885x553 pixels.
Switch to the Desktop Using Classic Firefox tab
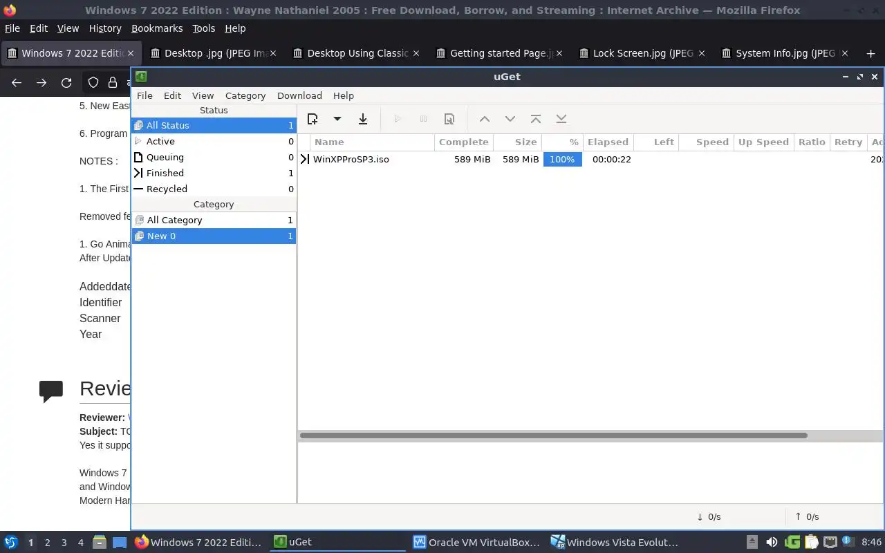(355, 53)
